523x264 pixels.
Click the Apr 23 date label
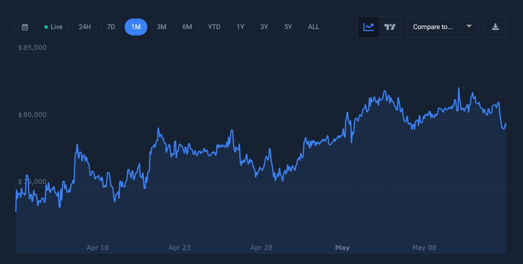(x=179, y=247)
